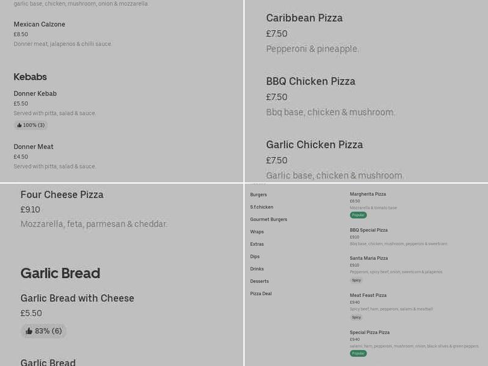The height and width of the screenshot is (366, 488).
Task: Open the Pizza Deal section
Action: 260,293
